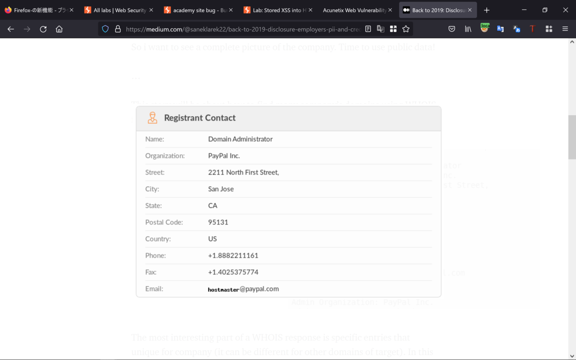Save page to Pocket
This screenshot has width=576, height=360.
pos(452,29)
